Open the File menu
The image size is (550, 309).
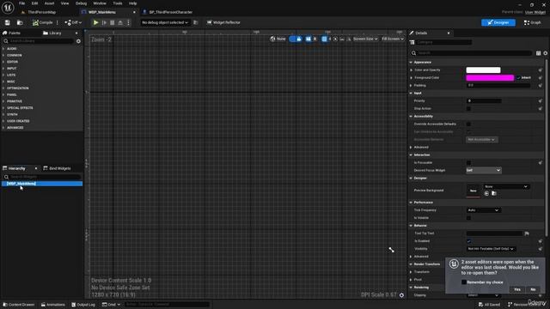point(21,3)
